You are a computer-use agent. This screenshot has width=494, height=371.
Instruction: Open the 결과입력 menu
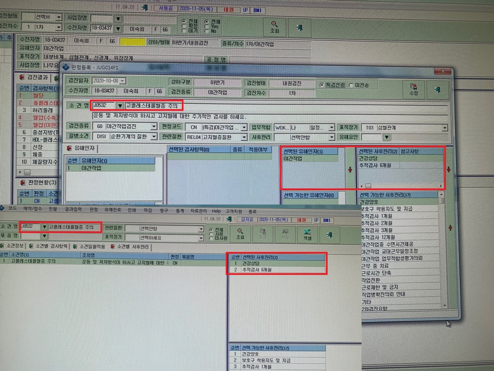73,209
